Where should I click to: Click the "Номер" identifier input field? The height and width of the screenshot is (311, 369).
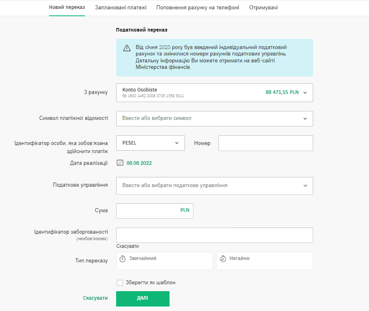[x=265, y=143]
